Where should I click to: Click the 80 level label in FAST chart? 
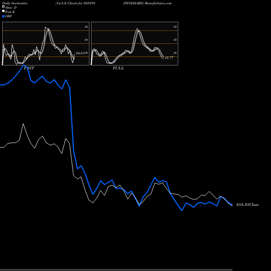pyautogui.click(x=86, y=27)
